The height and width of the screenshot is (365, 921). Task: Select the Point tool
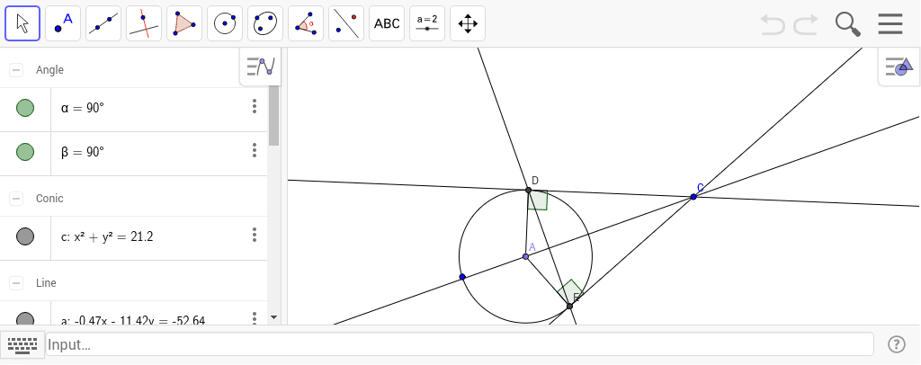(x=63, y=23)
